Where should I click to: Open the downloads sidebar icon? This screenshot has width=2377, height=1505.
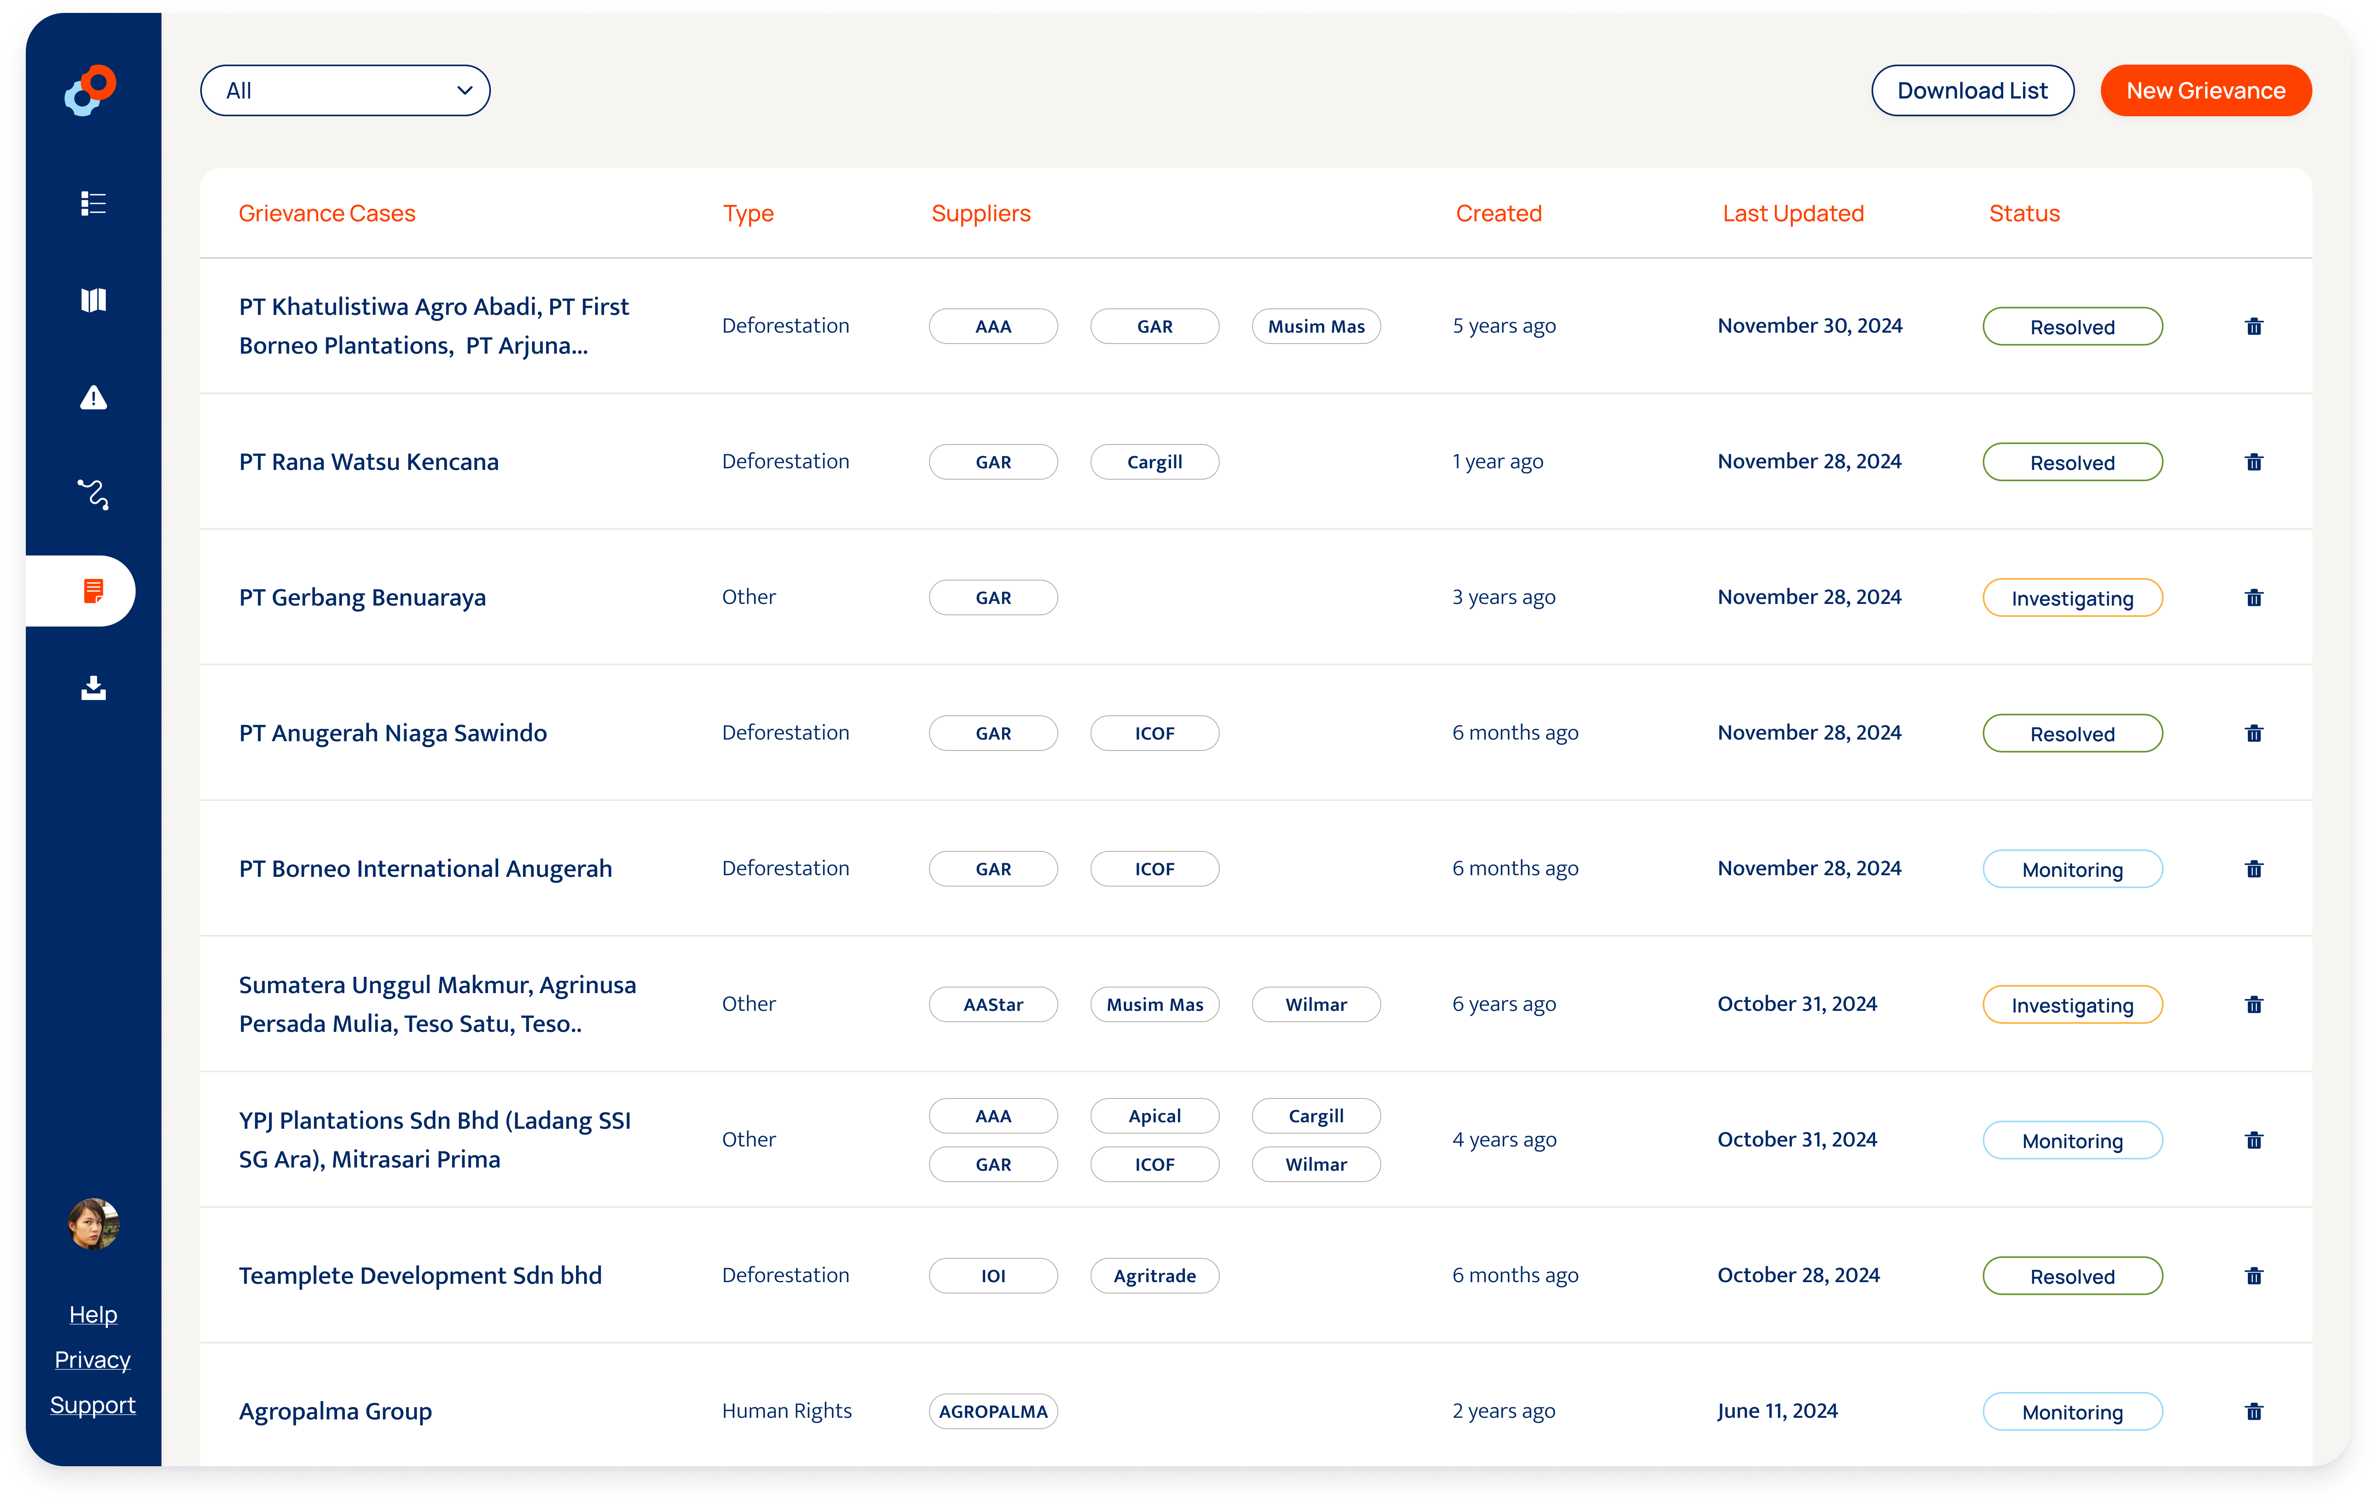coord(93,688)
